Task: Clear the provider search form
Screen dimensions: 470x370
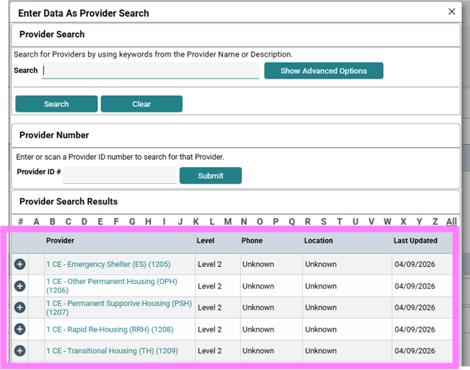Action: (x=142, y=104)
